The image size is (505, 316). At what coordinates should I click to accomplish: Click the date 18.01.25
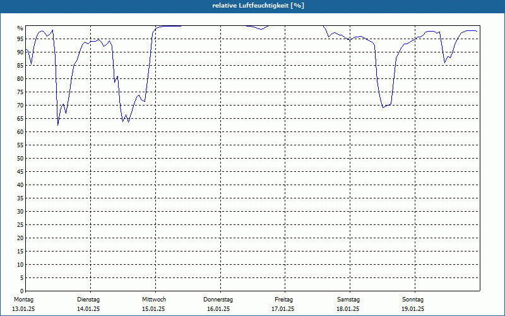click(348, 309)
